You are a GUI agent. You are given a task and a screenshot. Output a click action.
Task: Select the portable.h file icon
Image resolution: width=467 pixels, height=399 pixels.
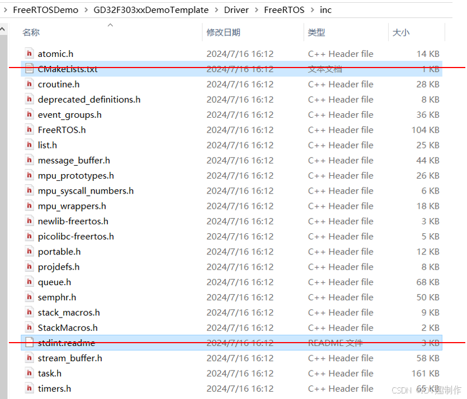(29, 252)
